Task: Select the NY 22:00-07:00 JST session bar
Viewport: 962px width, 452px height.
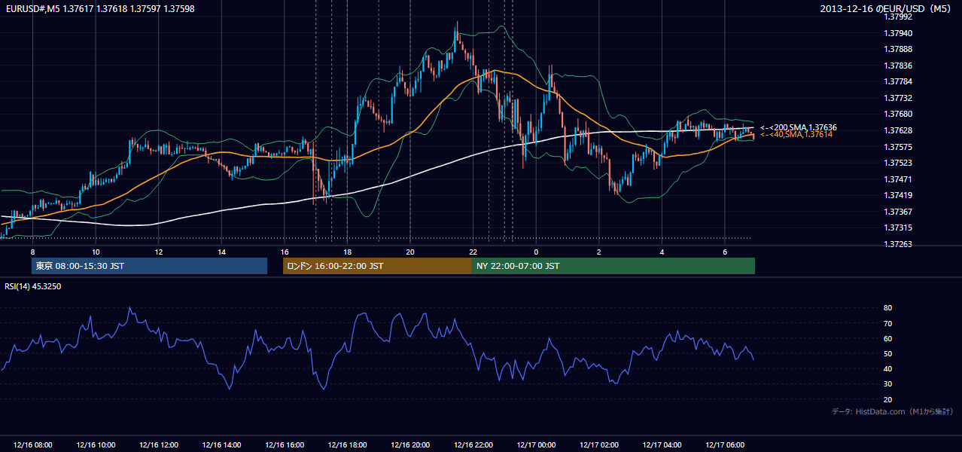Action: (613, 266)
